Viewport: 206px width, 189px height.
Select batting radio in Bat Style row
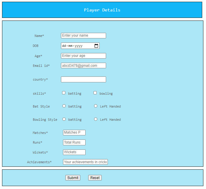(x=64, y=106)
